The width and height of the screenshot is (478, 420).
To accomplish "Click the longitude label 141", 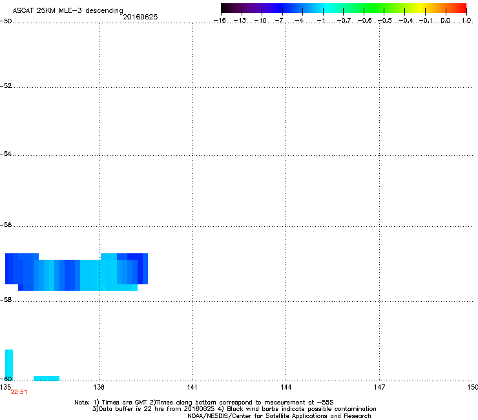I will [x=192, y=387].
